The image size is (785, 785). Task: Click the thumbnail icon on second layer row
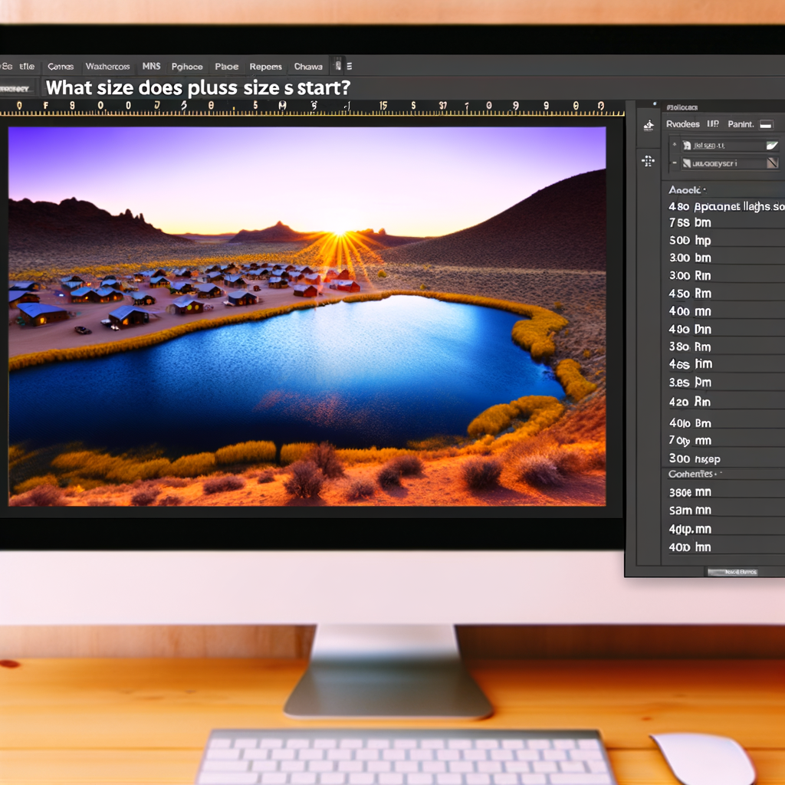pos(687,163)
